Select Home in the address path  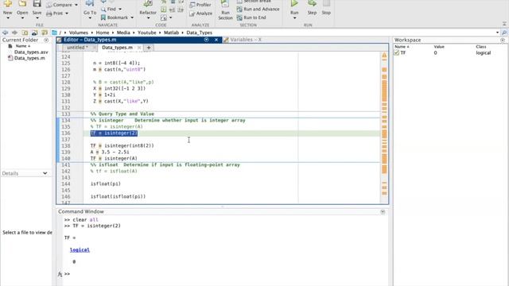(x=103, y=33)
